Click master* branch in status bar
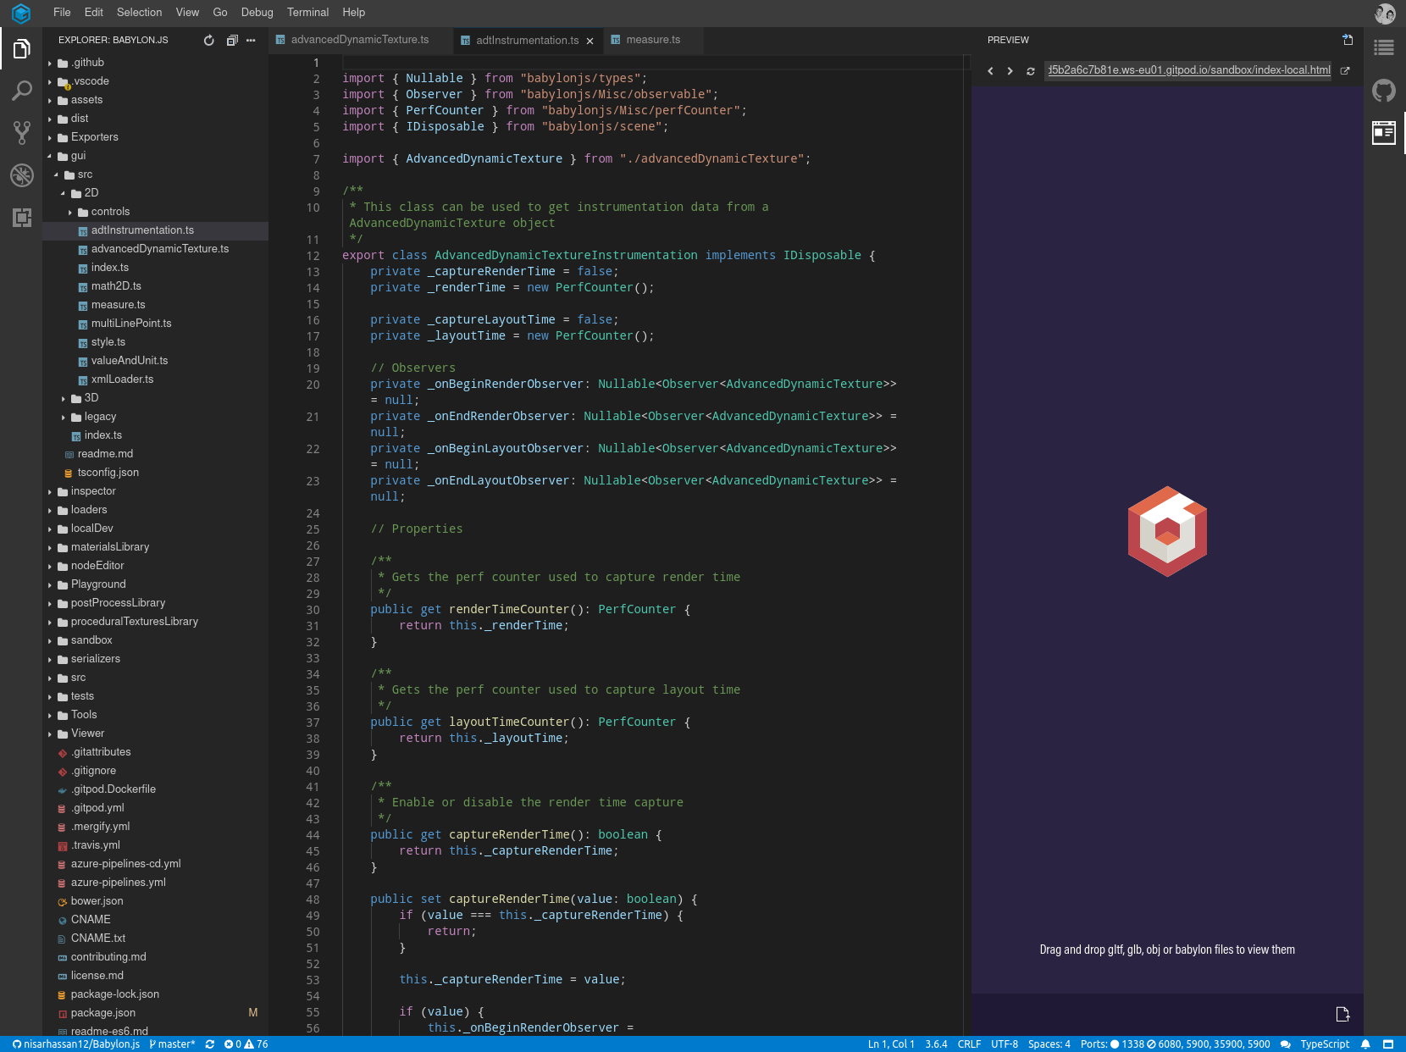The width and height of the screenshot is (1406, 1052). [x=172, y=1044]
